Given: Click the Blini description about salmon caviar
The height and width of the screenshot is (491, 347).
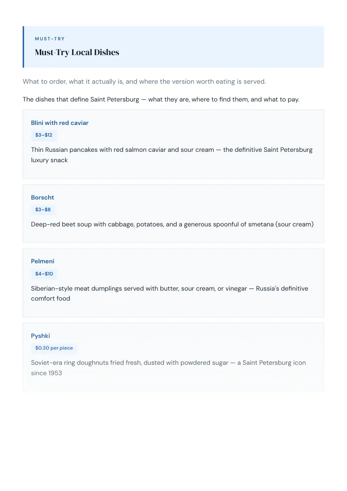Looking at the screenshot, I should click(172, 155).
